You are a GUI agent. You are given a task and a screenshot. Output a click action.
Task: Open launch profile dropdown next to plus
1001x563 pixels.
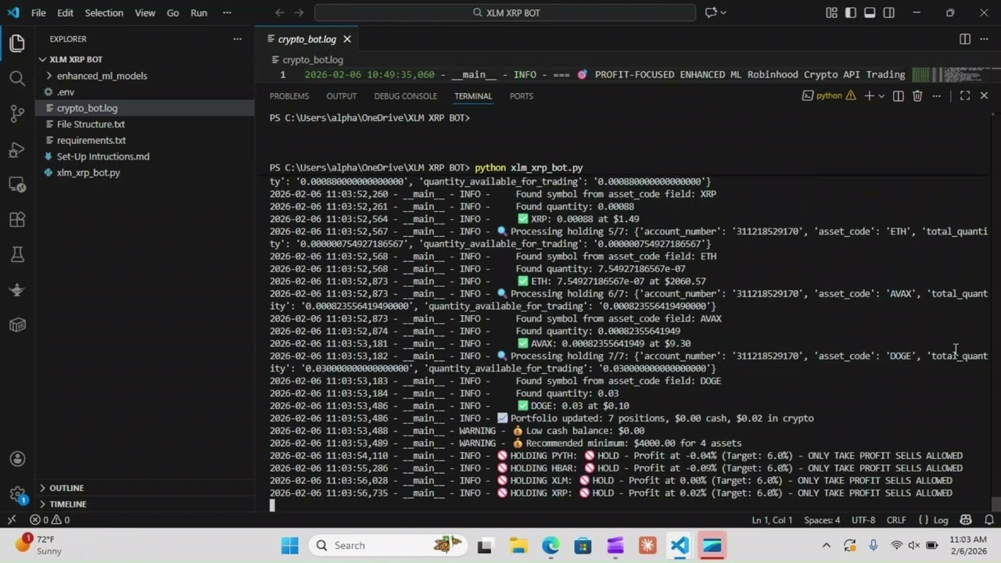(881, 96)
